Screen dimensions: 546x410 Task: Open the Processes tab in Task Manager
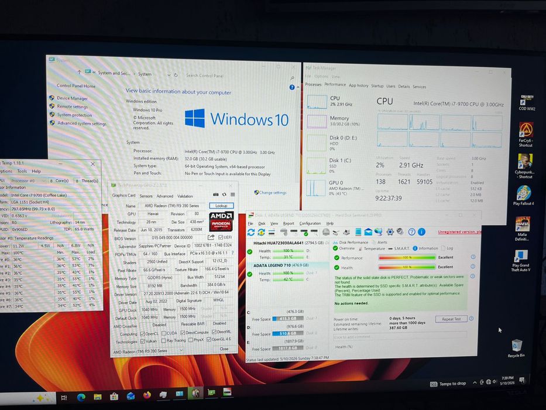tap(313, 84)
